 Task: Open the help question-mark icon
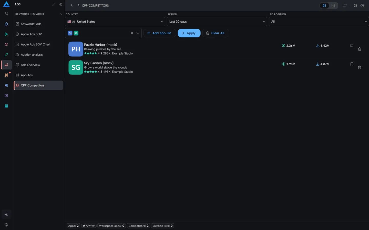362,5
